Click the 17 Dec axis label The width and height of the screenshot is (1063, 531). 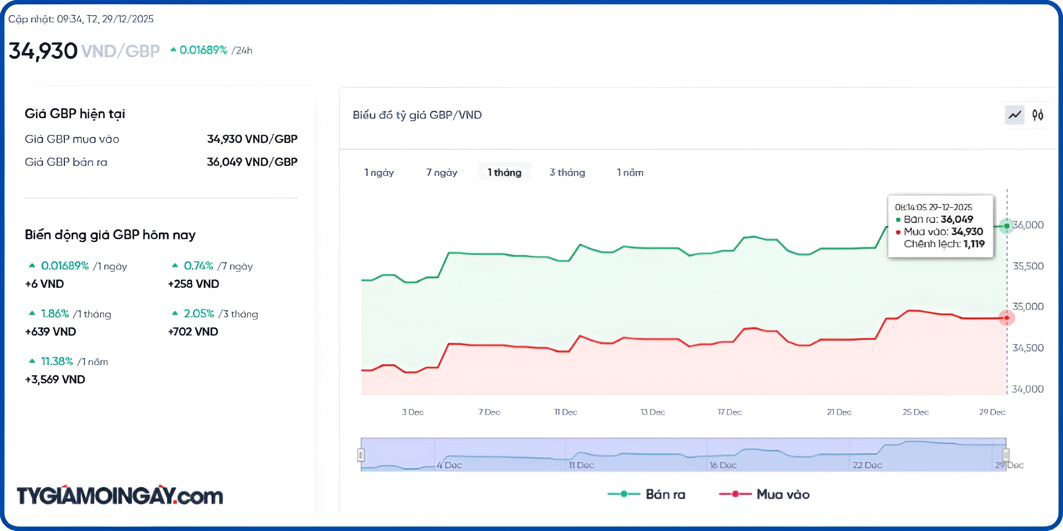(729, 412)
